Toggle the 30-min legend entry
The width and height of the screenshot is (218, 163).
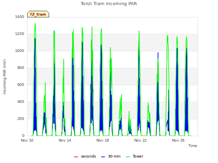pos(111,156)
